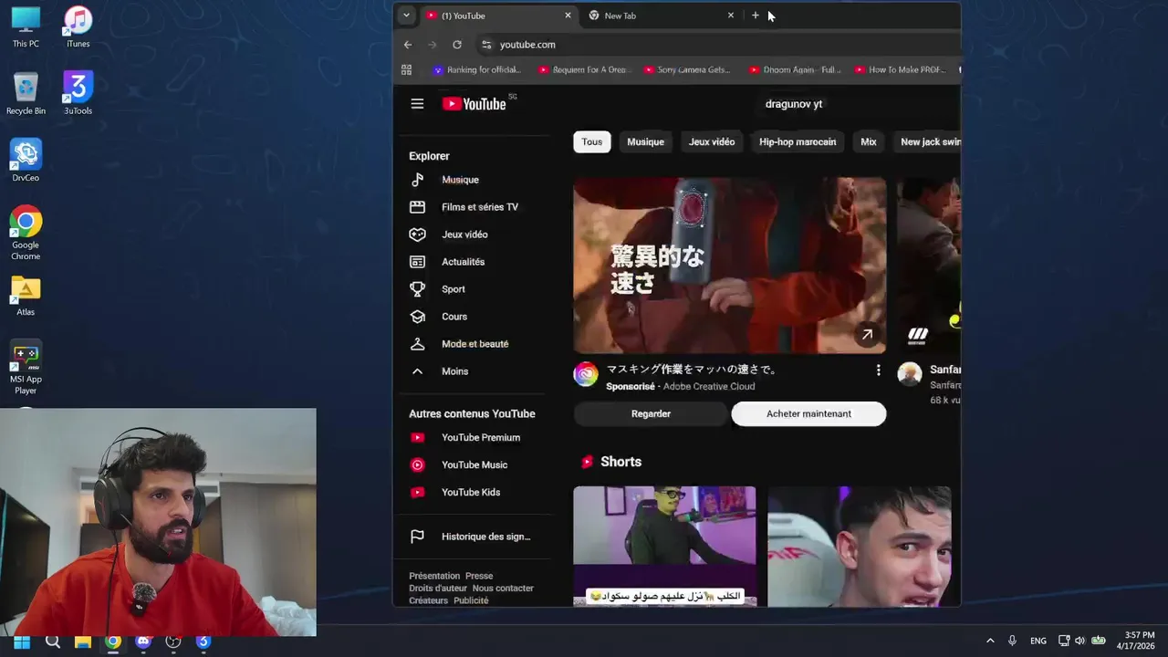Select the Hip-hop marocain filter chip
This screenshot has width=1168, height=657.
(x=798, y=141)
